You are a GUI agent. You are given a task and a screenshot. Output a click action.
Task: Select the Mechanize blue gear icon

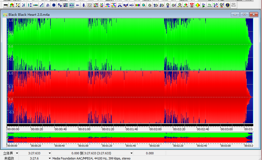click(54, 5)
